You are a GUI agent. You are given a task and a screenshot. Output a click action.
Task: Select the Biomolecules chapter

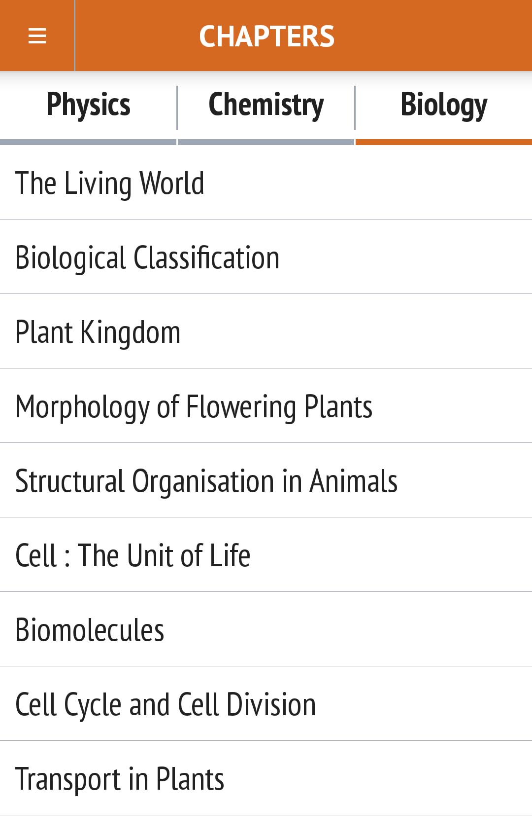click(x=90, y=630)
